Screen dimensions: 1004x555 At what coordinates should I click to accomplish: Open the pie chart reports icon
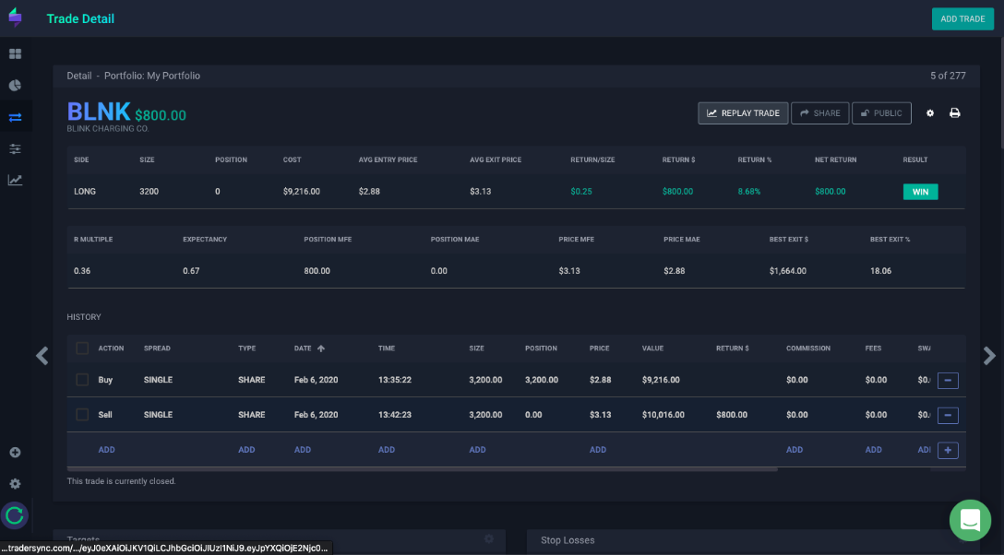pyautogui.click(x=16, y=86)
